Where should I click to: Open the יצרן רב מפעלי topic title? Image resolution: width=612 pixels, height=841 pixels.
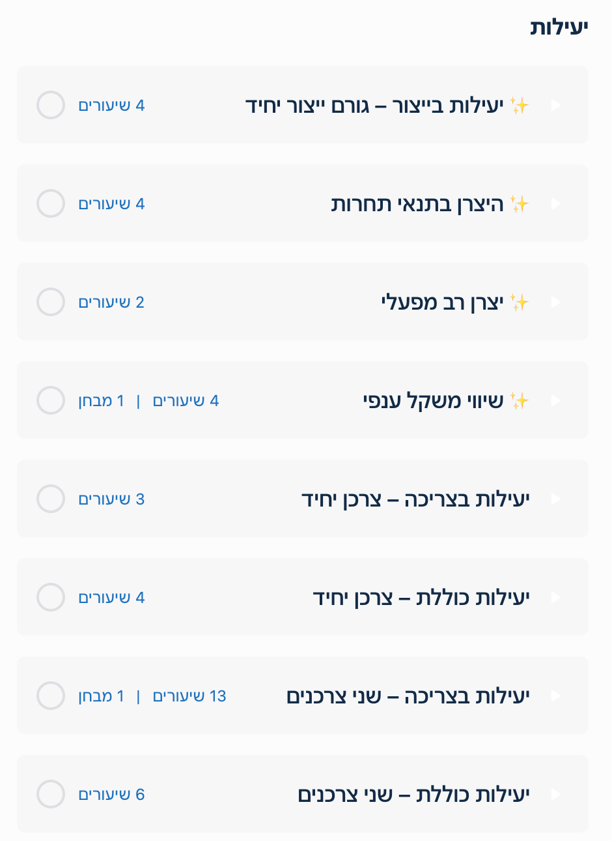(442, 302)
